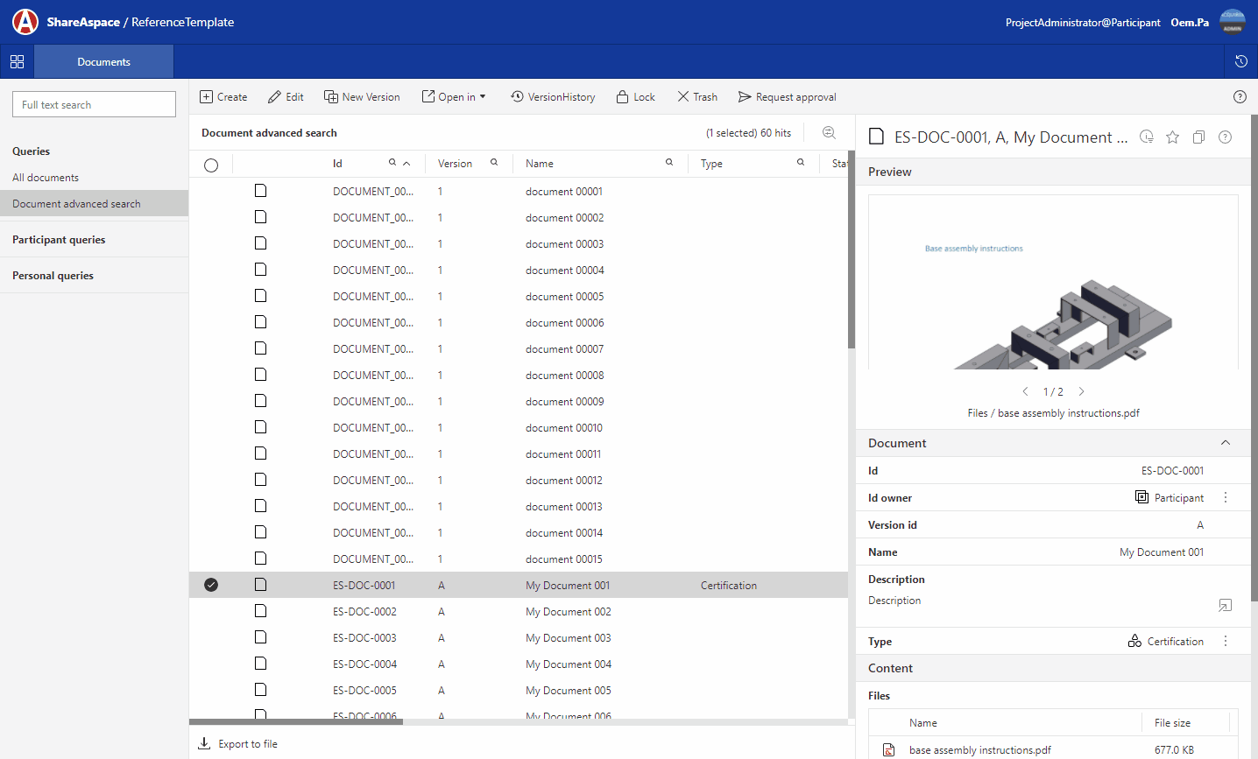Image resolution: width=1258 pixels, height=759 pixels.
Task: Create a New Version of the document
Action: pos(362,96)
